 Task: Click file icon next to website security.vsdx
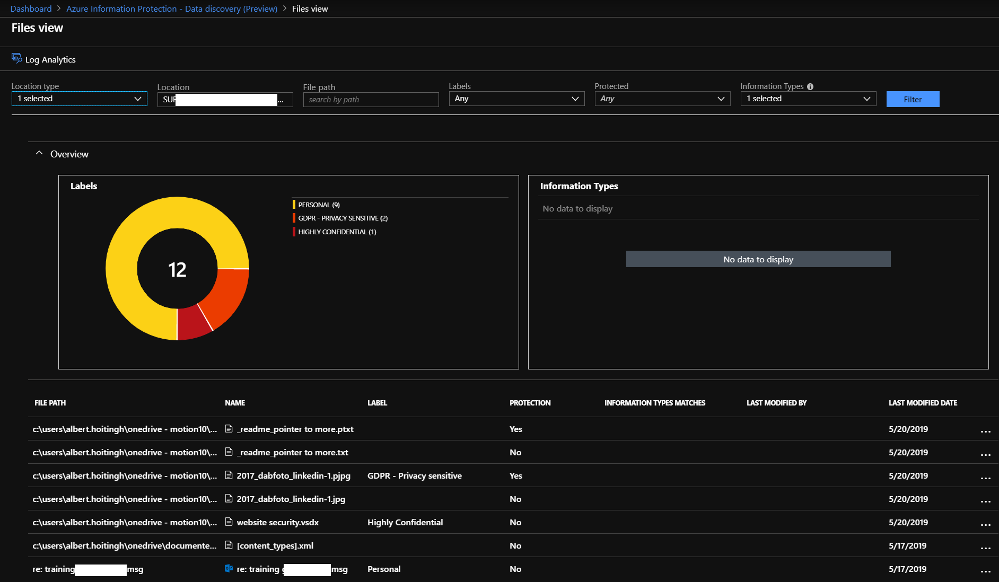click(229, 522)
